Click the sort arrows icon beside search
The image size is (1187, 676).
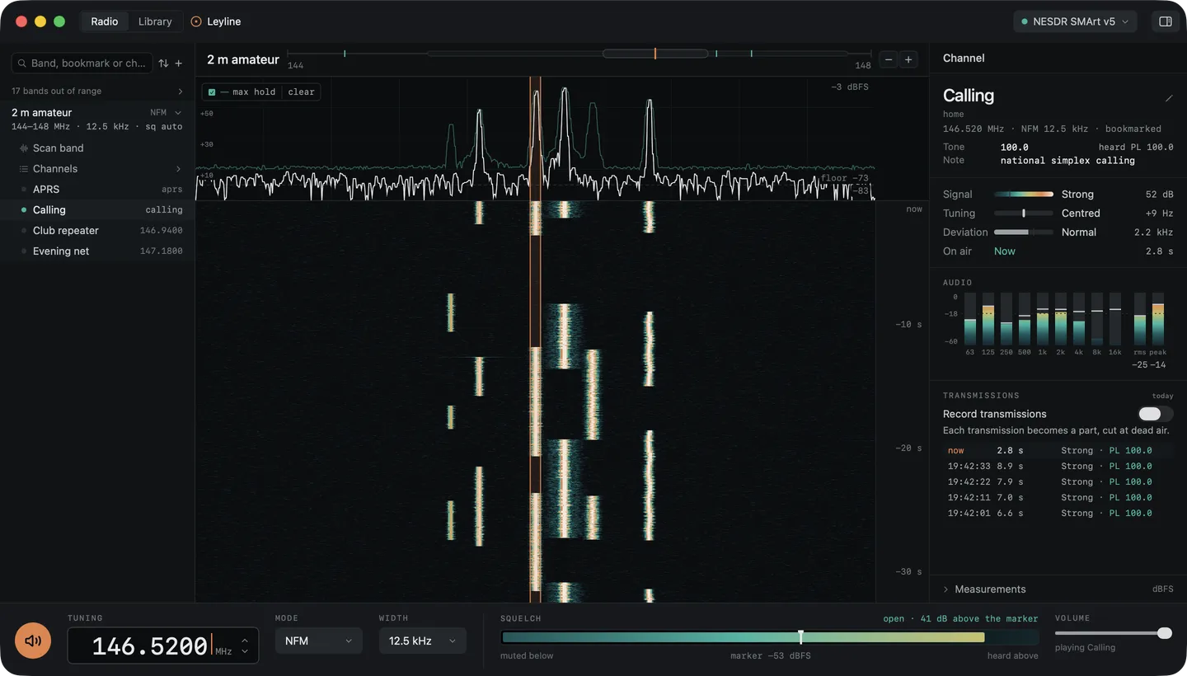point(163,63)
